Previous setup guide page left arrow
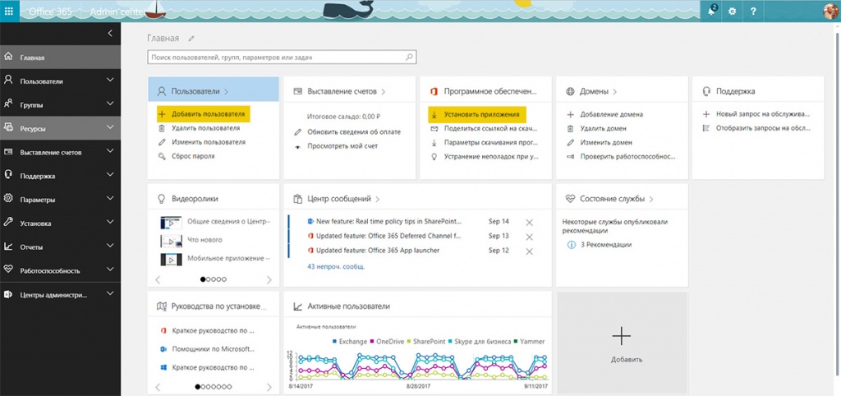Viewport: 841px width, 396px height. click(x=158, y=386)
